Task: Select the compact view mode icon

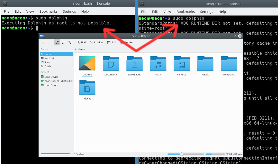Action: pos(63,42)
